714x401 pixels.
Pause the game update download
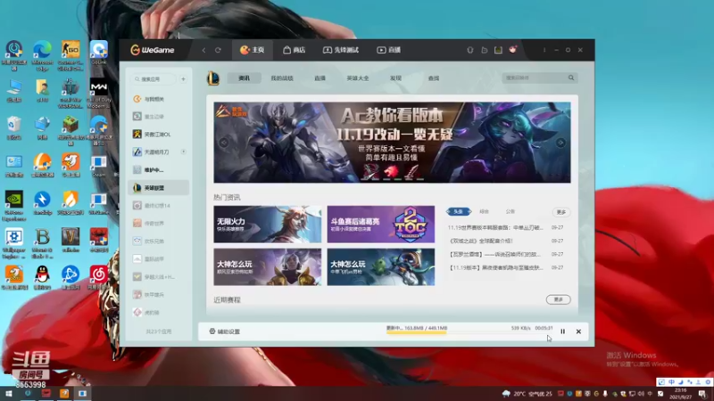point(563,331)
